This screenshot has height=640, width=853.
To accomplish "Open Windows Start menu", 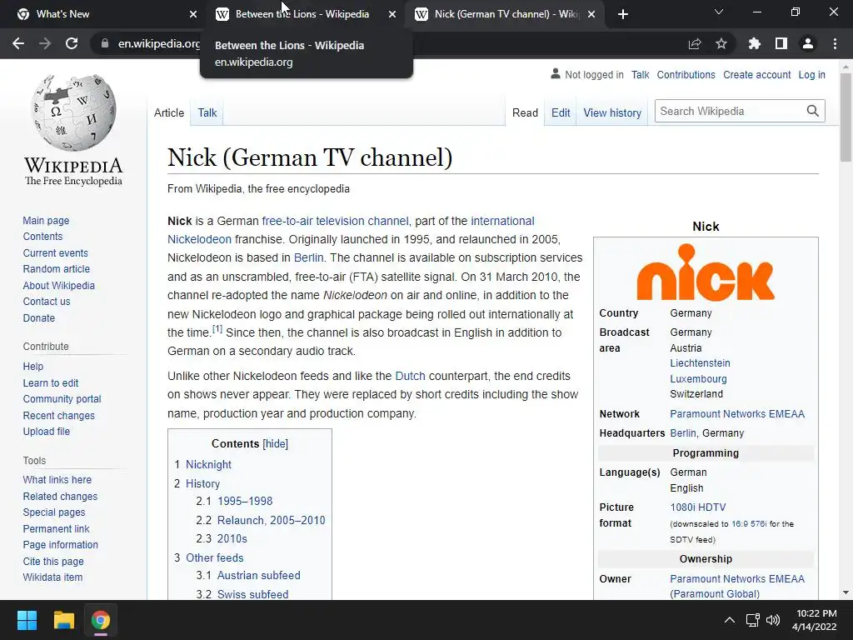I will click(27, 620).
